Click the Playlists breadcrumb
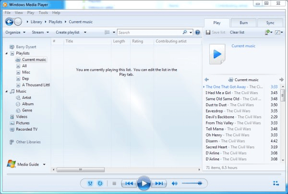Image resolution: width=288 pixels, height=194 pixels. 55,22
